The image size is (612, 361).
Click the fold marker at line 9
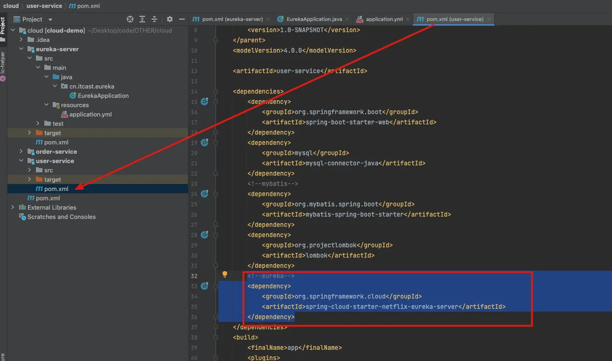pyautogui.click(x=216, y=40)
